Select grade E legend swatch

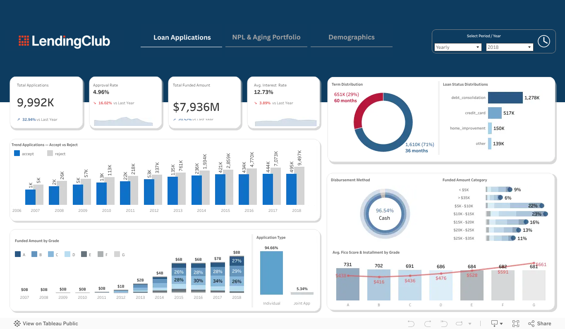84,254
